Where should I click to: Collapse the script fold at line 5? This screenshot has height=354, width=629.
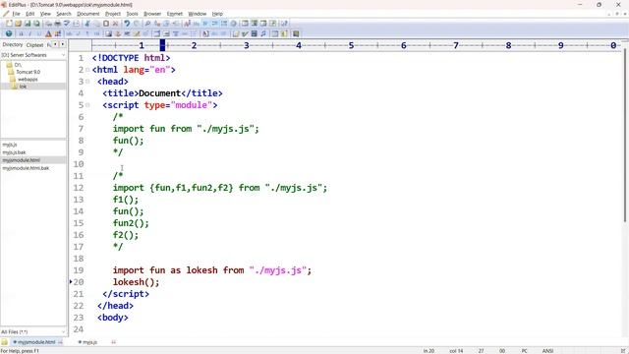coord(87,105)
